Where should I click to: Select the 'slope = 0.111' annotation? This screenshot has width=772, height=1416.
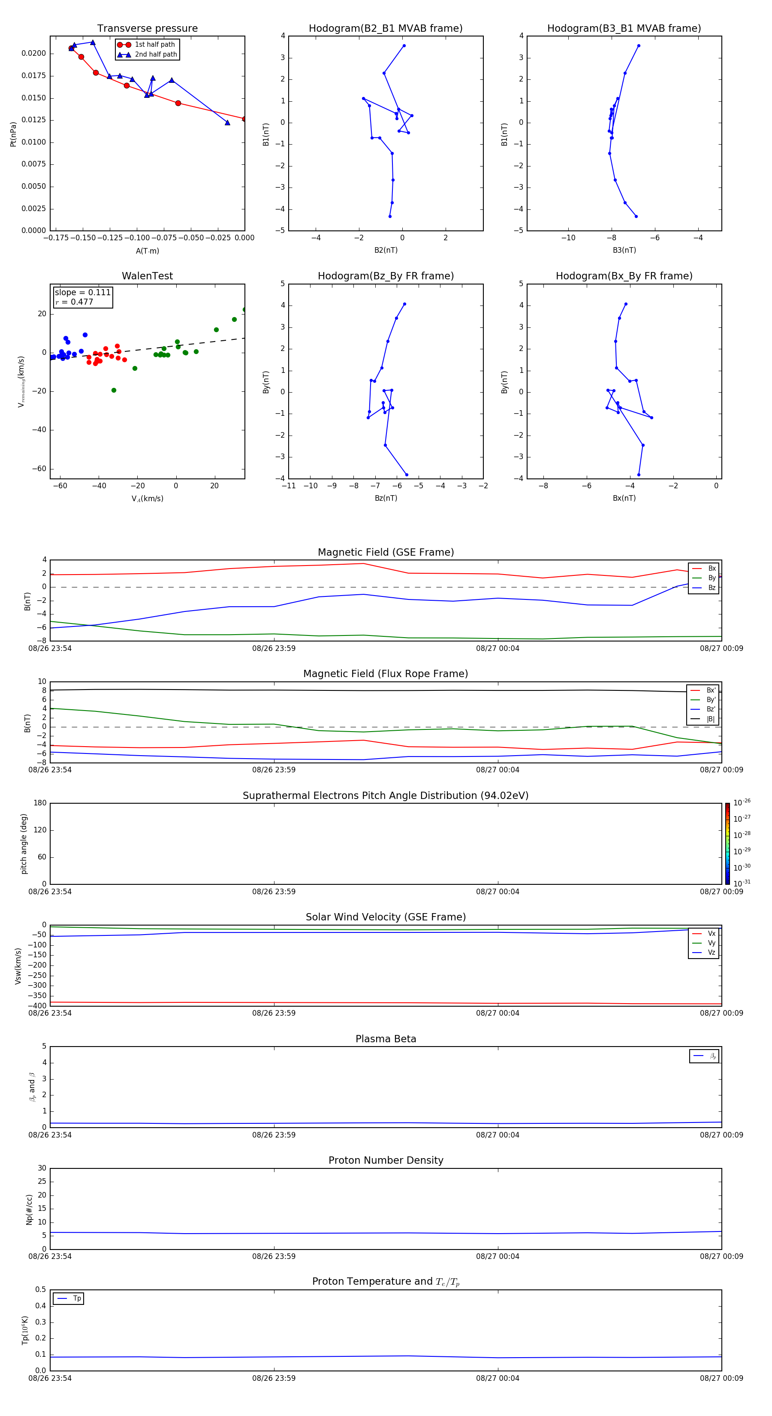[x=82, y=293]
